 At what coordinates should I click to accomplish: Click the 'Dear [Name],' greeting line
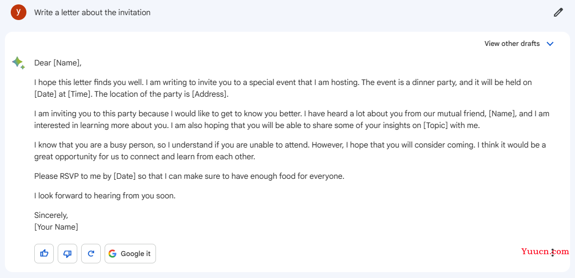58,63
